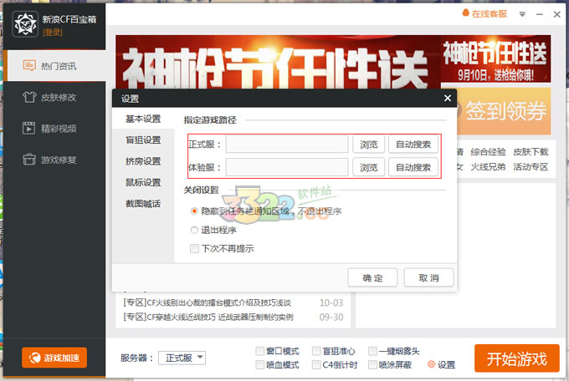The width and height of the screenshot is (569, 381).
Task: Expand the 服务器 server dropdown
Action: (x=200, y=358)
